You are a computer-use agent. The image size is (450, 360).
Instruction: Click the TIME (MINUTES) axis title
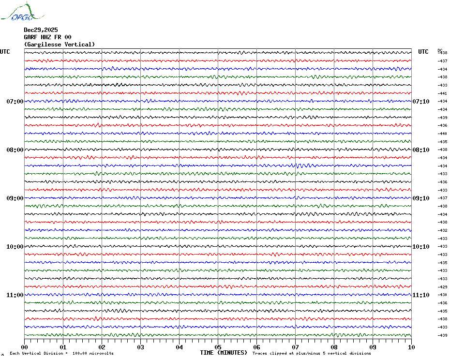[x=224, y=353]
